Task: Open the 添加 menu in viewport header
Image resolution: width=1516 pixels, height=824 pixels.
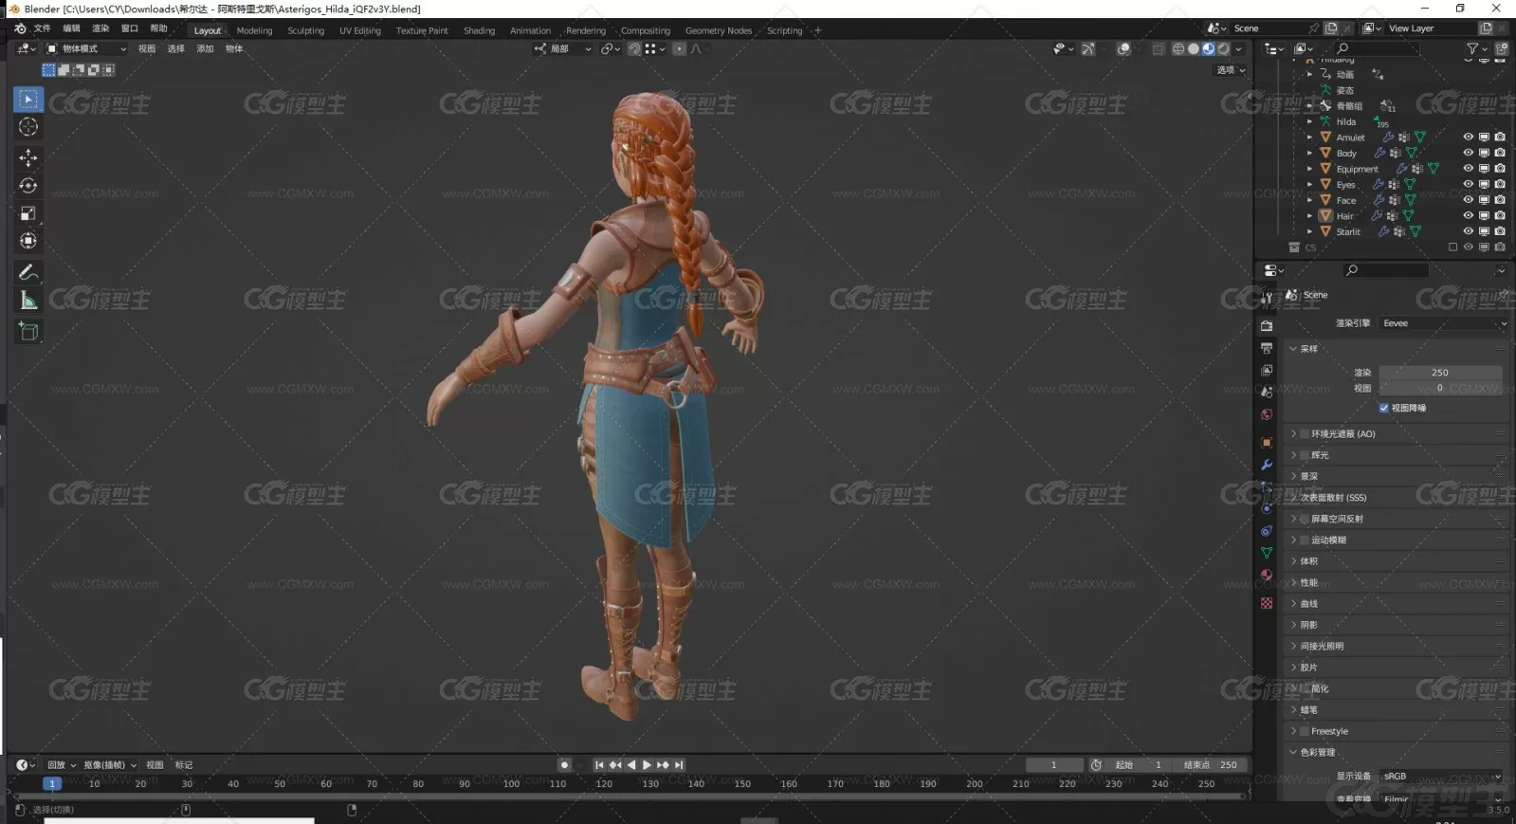Action: tap(205, 49)
